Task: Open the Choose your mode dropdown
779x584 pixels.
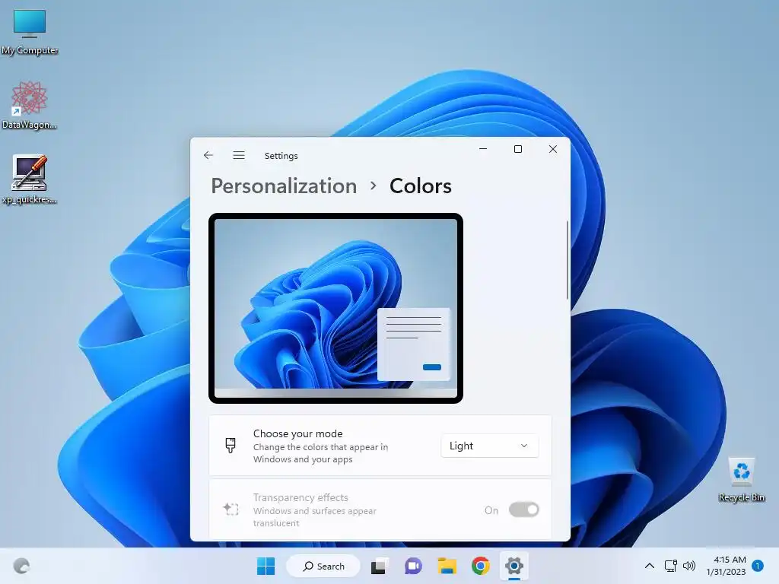Action: coord(489,446)
